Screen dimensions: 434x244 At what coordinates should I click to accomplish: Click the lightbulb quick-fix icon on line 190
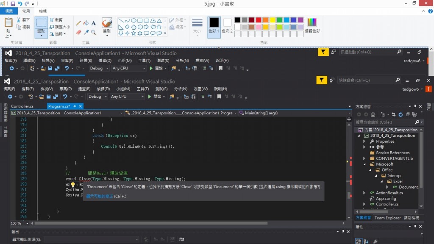coord(73,184)
